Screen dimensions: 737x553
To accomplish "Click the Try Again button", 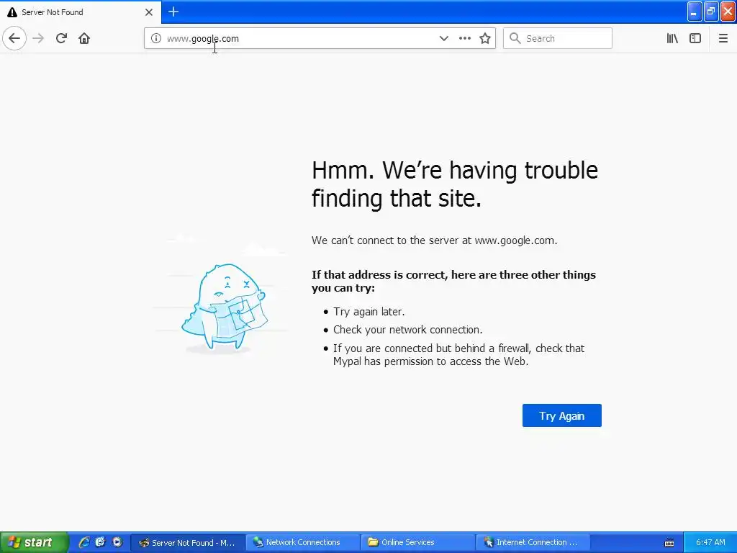I will 561,415.
